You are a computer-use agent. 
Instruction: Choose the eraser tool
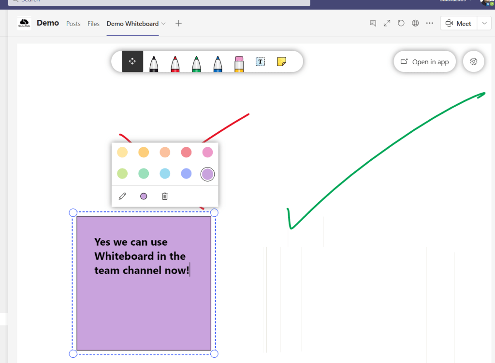point(239,62)
